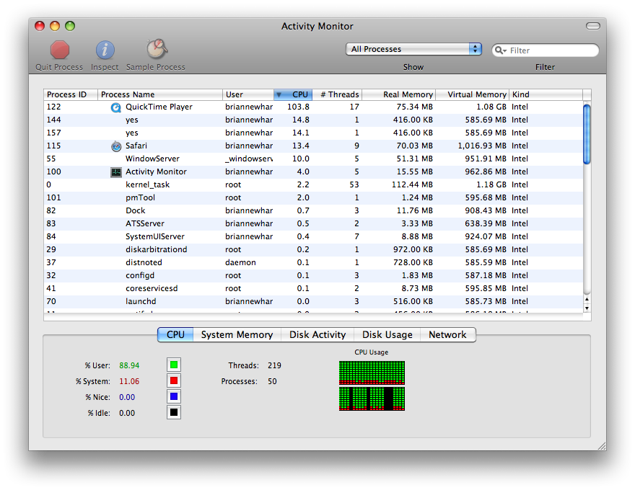635x490 pixels.
Task: Click the lower CPU Usage graph
Action: [372, 398]
